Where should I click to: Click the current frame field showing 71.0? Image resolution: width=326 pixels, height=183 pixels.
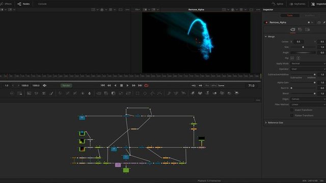click(251, 85)
